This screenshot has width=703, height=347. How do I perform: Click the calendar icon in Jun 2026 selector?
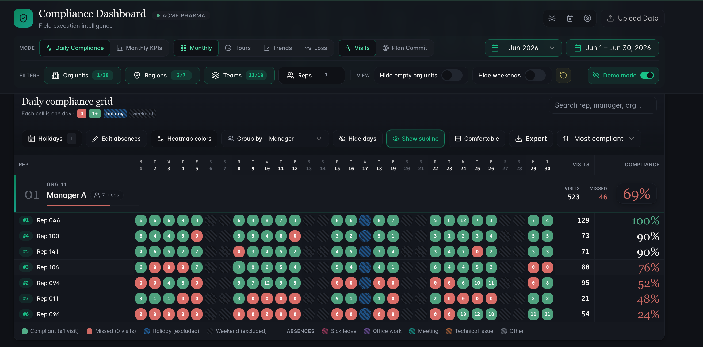coord(495,48)
